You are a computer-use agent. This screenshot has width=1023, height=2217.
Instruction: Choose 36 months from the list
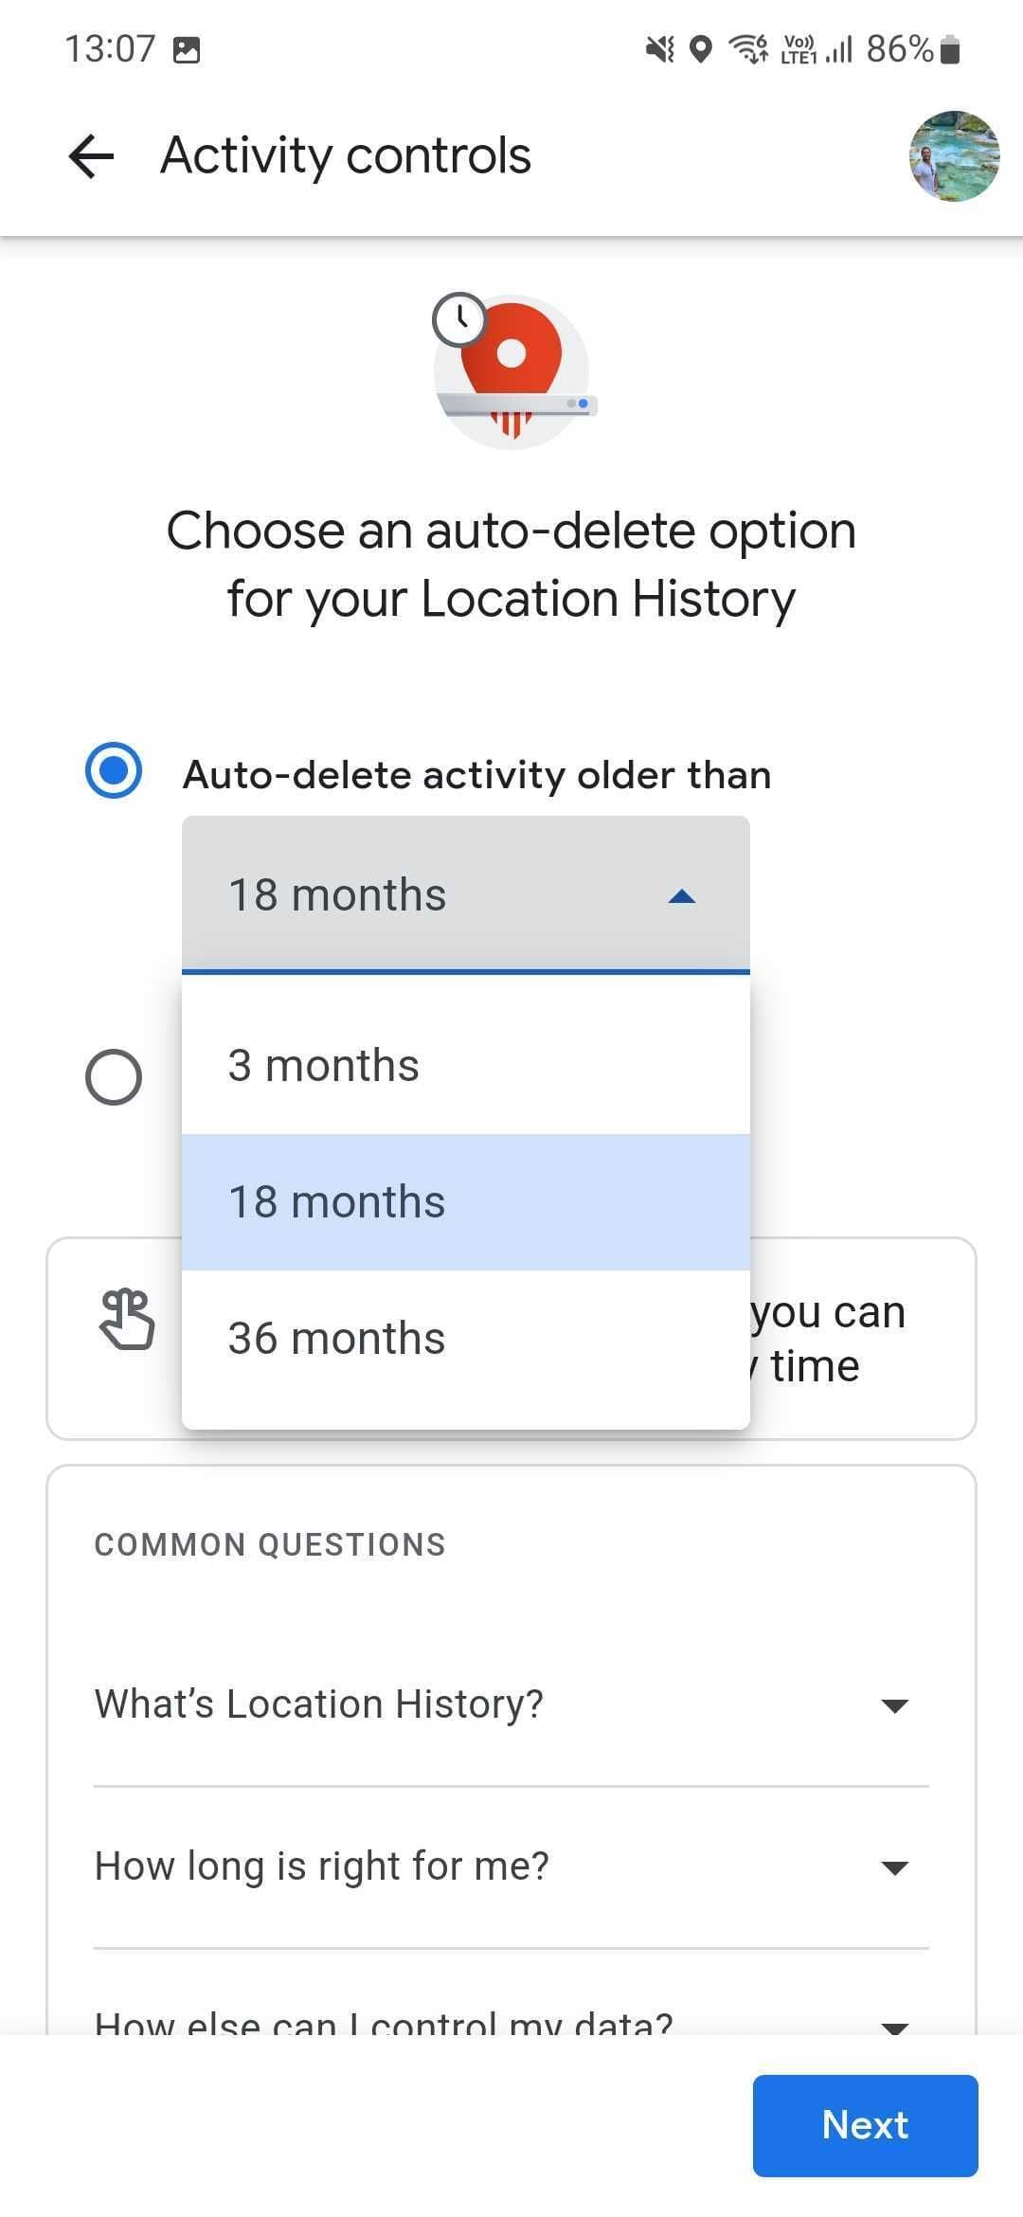tap(336, 1339)
